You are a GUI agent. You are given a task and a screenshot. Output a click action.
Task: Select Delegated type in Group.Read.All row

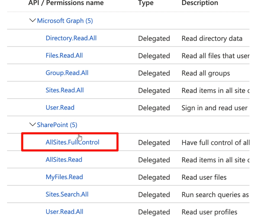click(x=154, y=73)
